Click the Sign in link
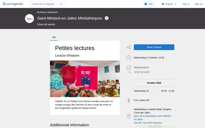Image resolution: width=205 pixels, height=128 pixels. coord(186,4)
